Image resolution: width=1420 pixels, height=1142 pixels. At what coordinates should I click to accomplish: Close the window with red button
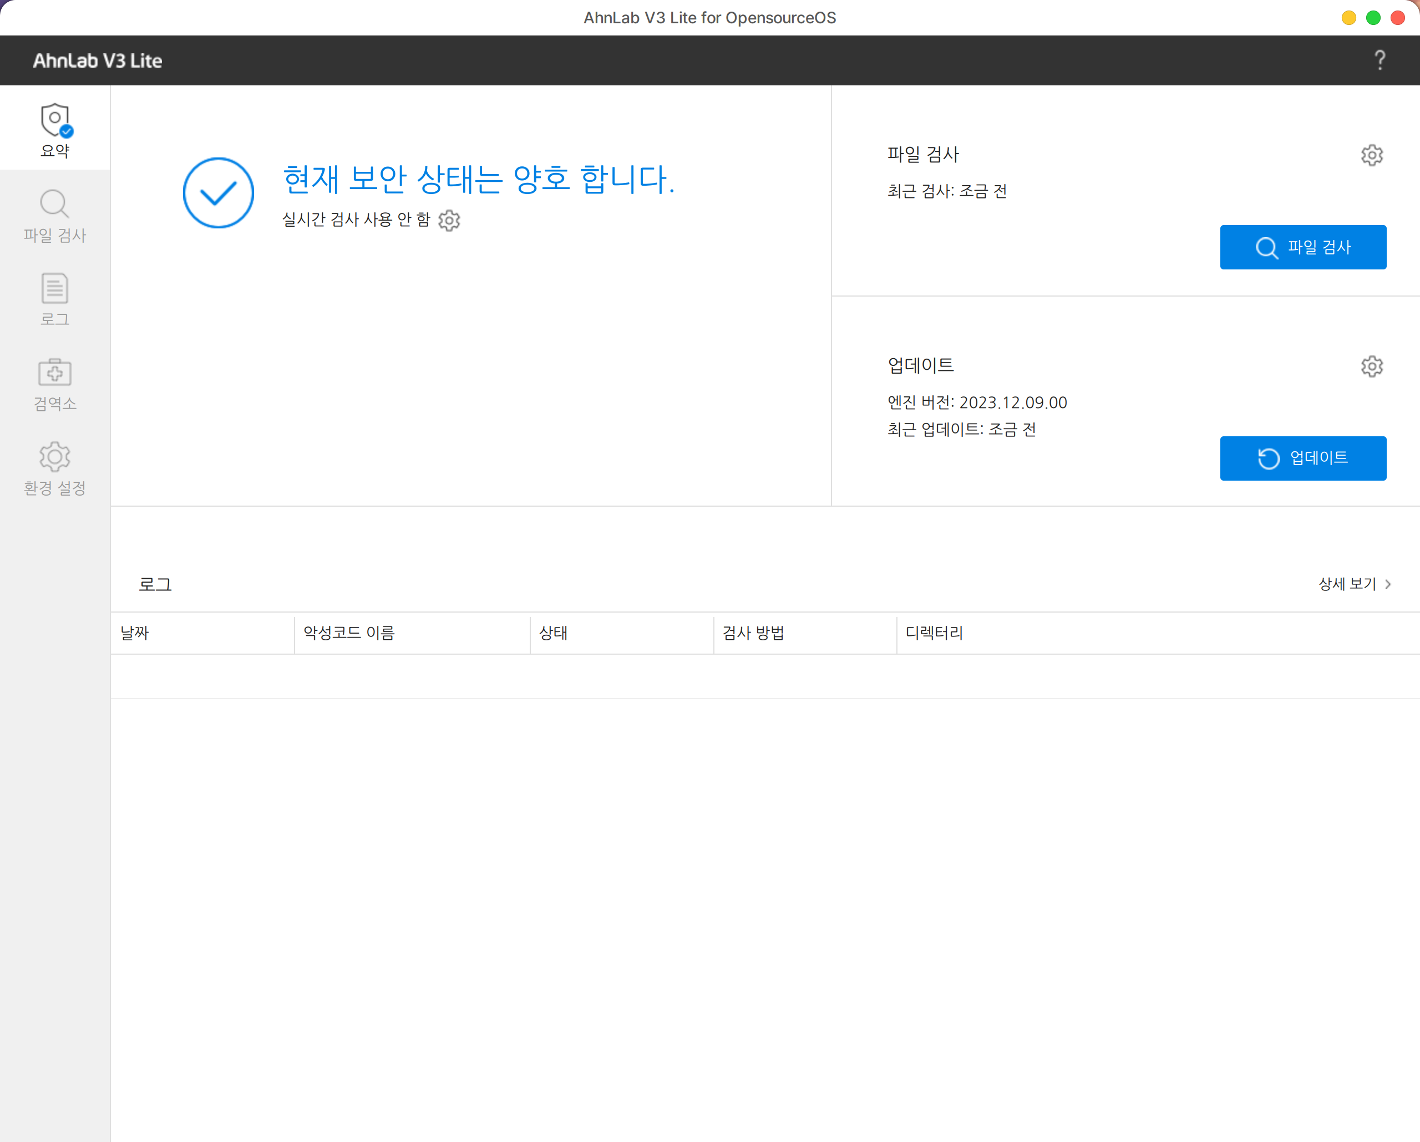tap(1397, 18)
